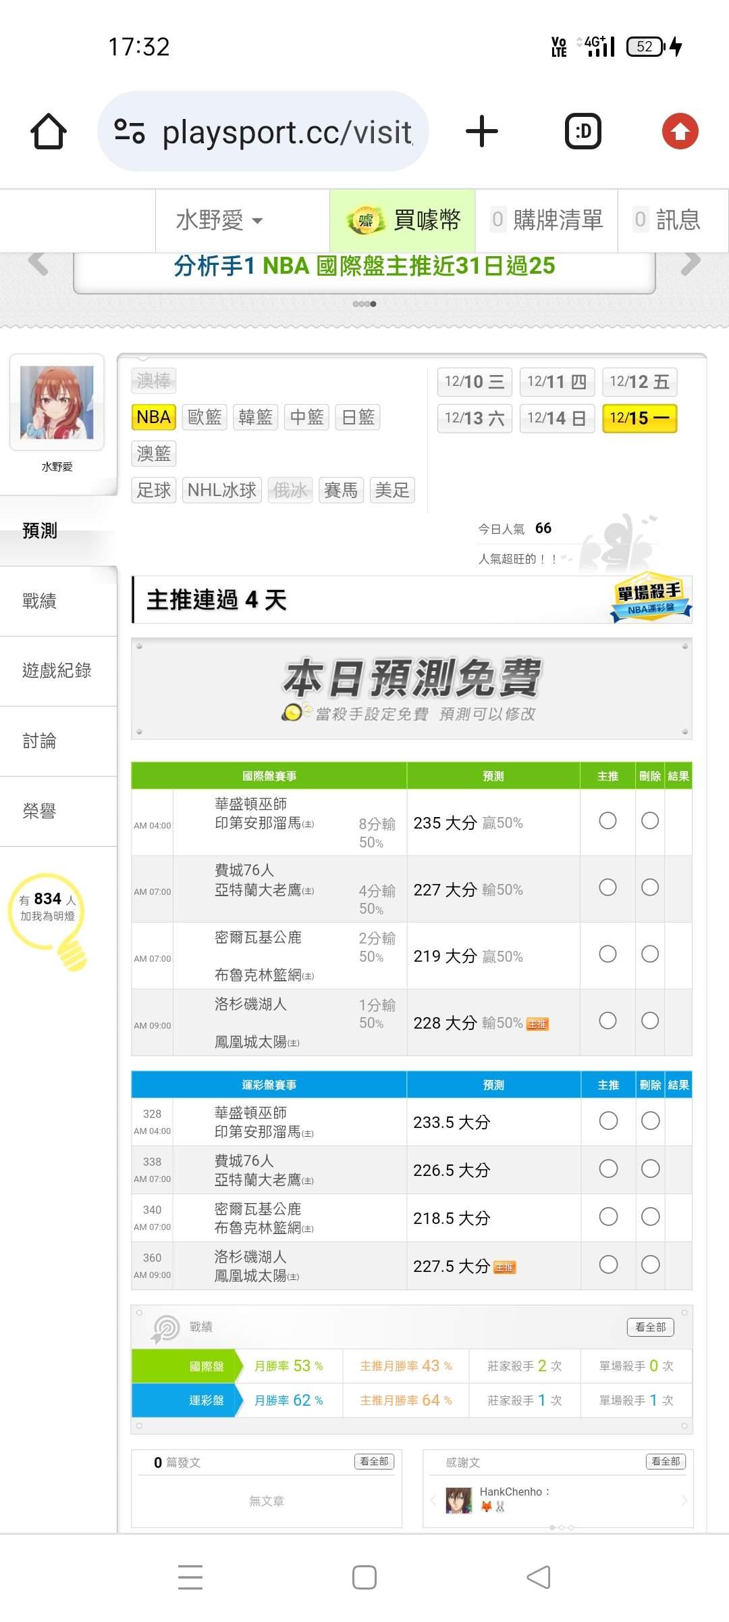Open the 購牌清單 menu item
Viewport: 729px width, 1622px height.
pyautogui.click(x=547, y=220)
